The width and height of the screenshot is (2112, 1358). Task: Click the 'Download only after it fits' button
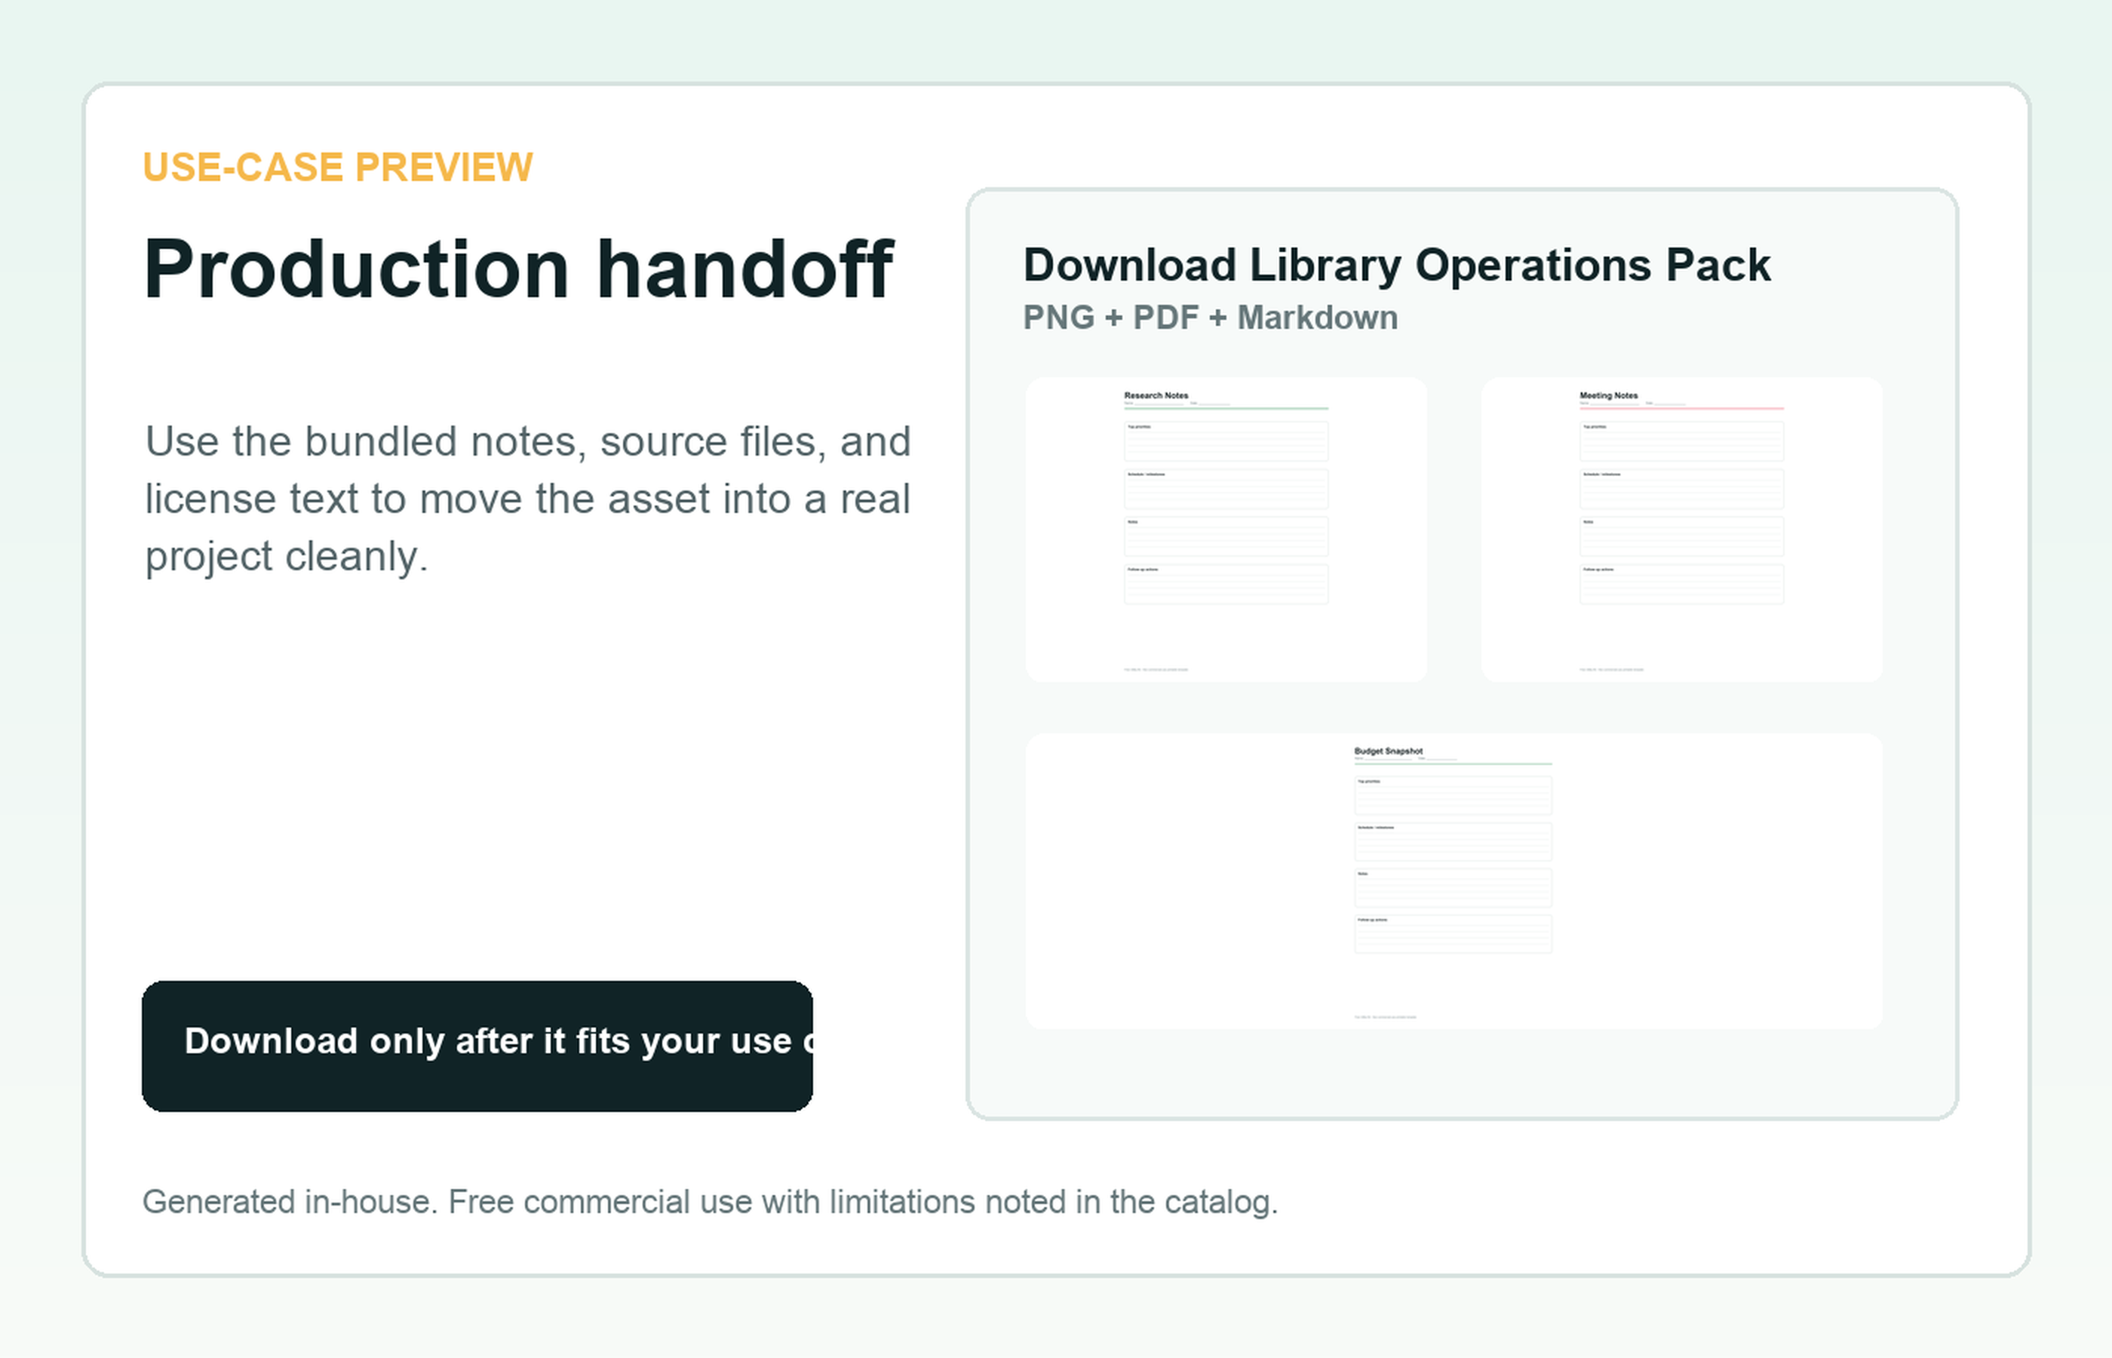[x=477, y=1046]
